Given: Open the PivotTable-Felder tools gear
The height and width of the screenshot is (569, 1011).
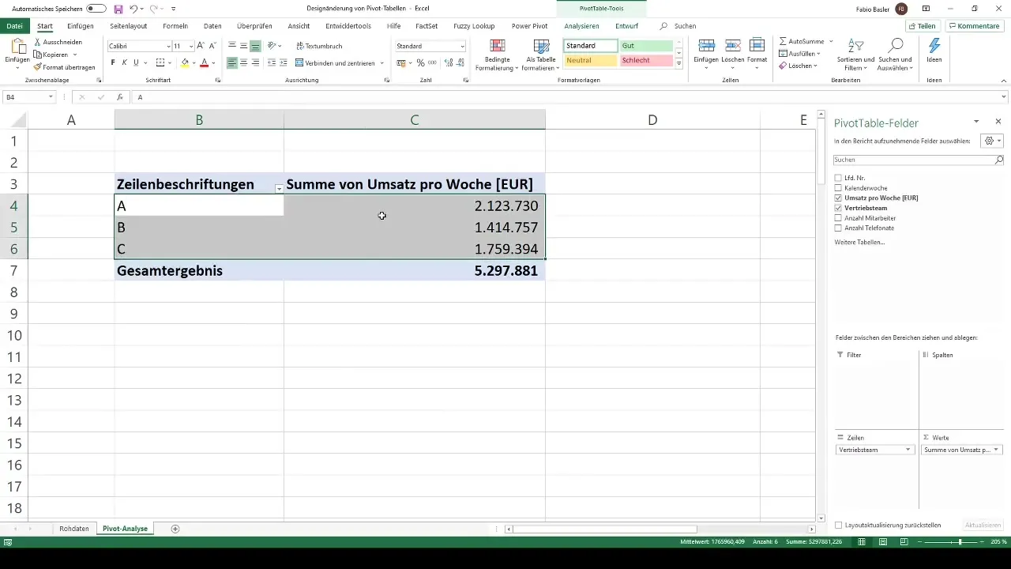Looking at the screenshot, I should 991,141.
